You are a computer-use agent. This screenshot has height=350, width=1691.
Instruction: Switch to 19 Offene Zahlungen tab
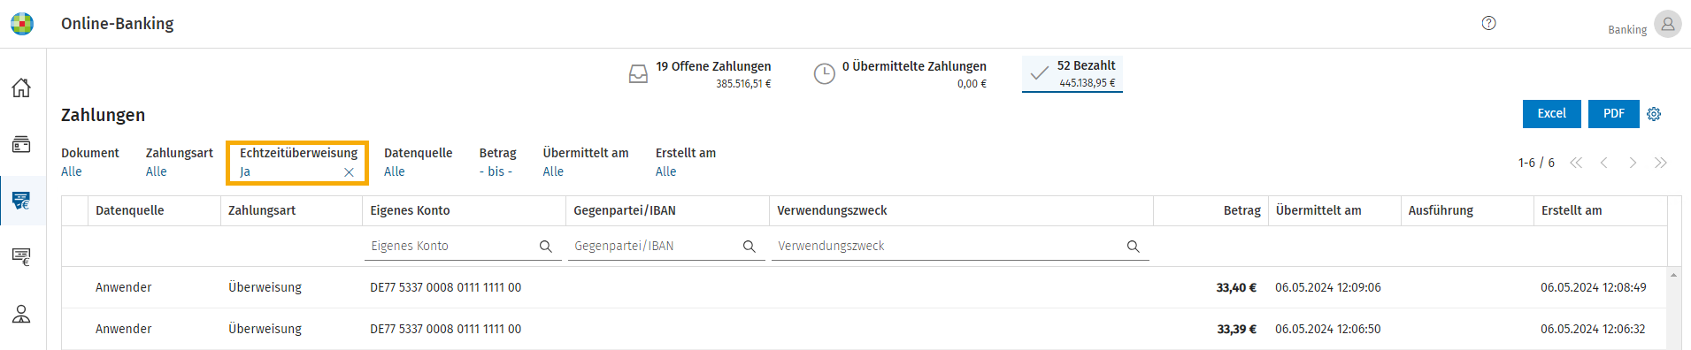[699, 74]
